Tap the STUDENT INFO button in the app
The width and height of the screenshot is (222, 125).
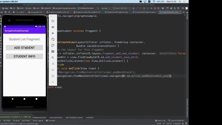[x=24, y=56]
